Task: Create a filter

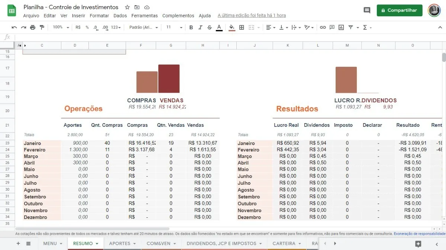Action: (350, 27)
